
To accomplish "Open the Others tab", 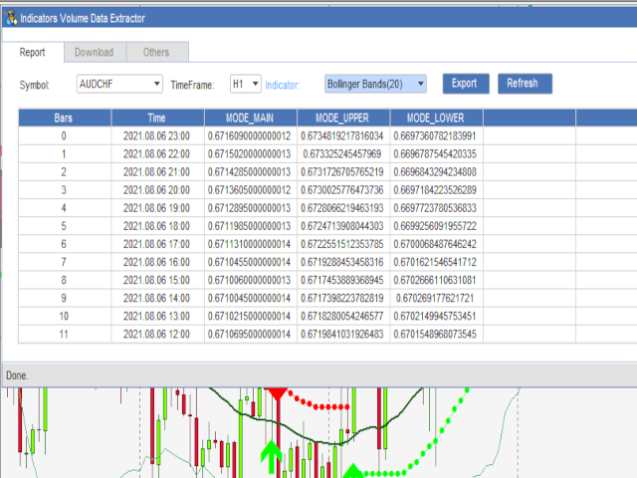I will click(x=156, y=53).
